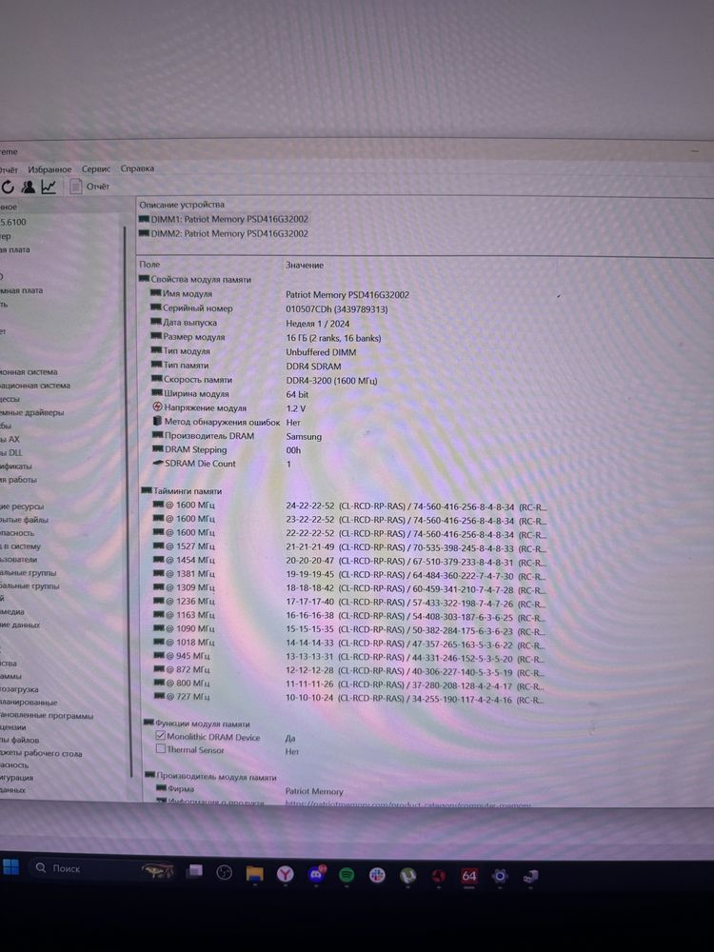Select the @ 1309 МГц timing row

coord(349,589)
